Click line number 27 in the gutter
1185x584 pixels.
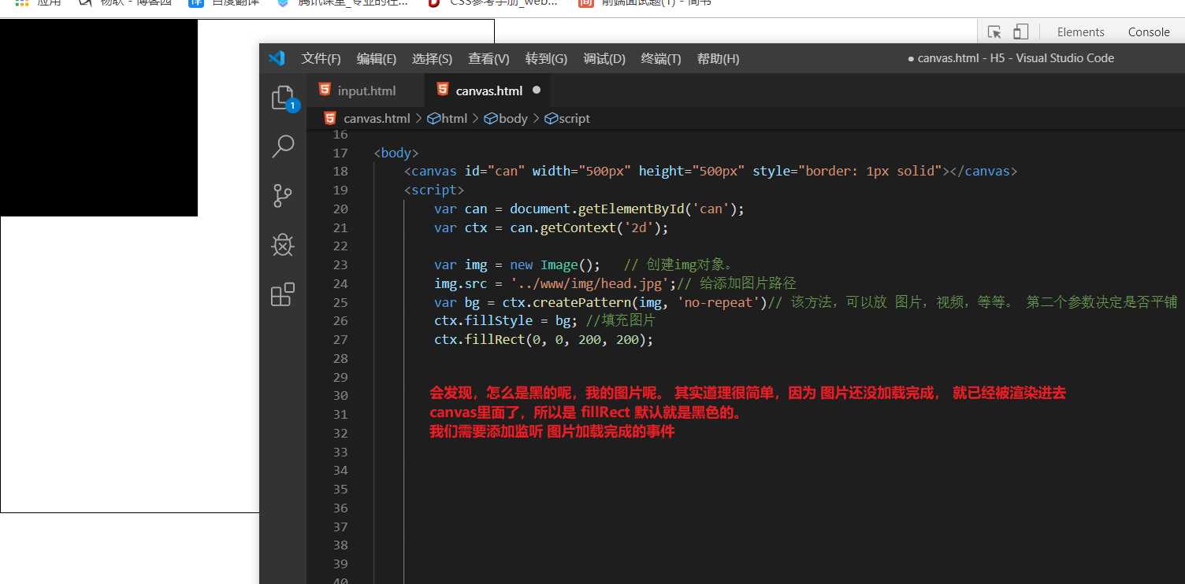pyautogui.click(x=340, y=340)
